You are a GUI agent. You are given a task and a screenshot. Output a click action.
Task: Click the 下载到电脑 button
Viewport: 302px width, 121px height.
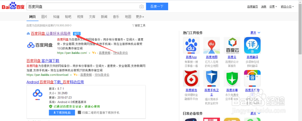click(62, 113)
